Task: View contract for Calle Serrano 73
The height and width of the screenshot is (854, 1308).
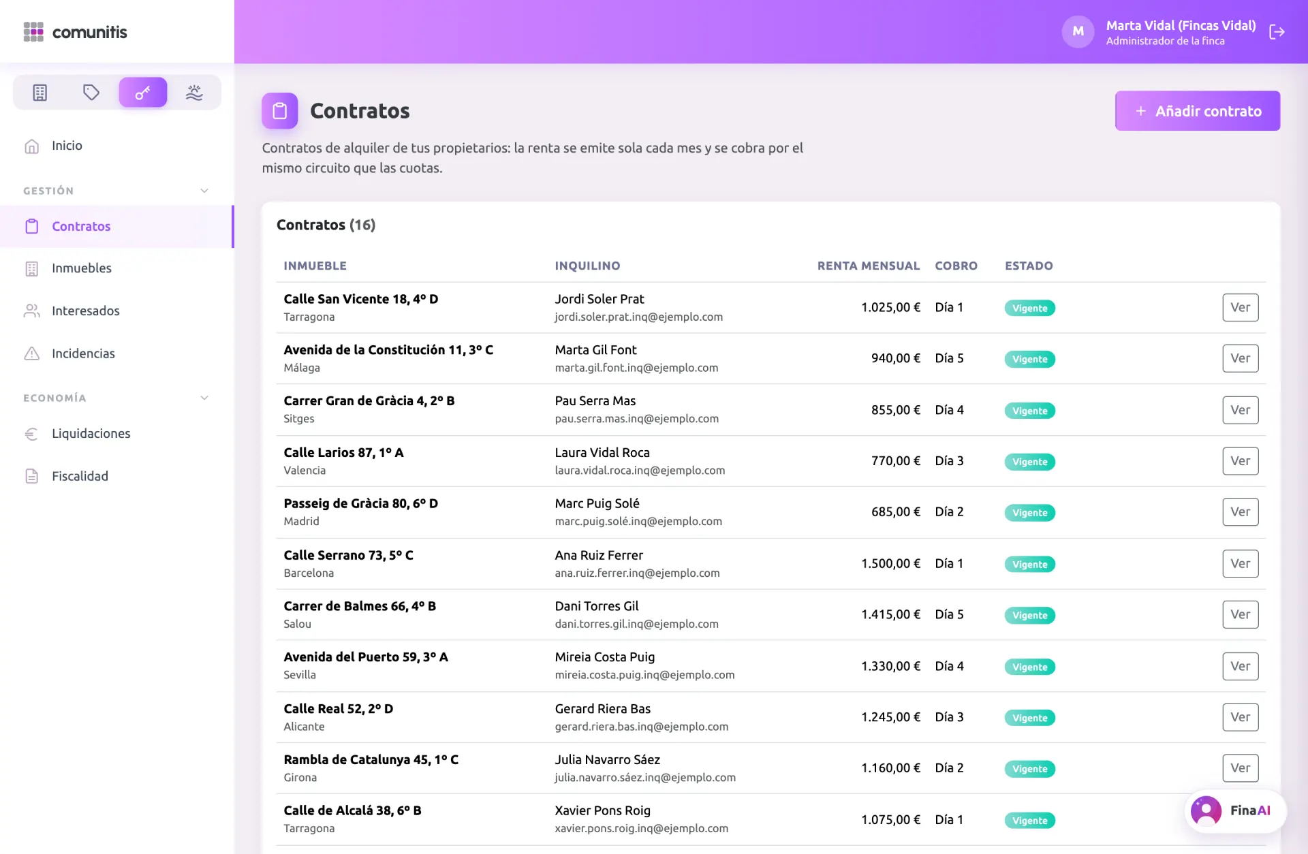Action: pyautogui.click(x=1240, y=564)
